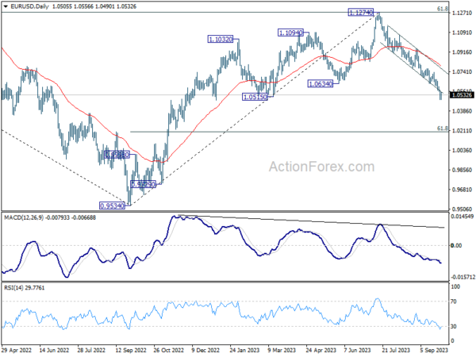476x357 pixels.
Task: Select the 1.10940 price label
Action: (290, 33)
